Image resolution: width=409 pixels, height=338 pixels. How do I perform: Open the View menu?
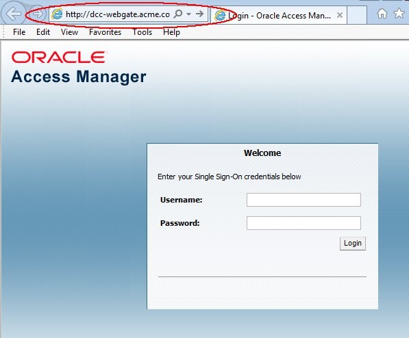[69, 32]
